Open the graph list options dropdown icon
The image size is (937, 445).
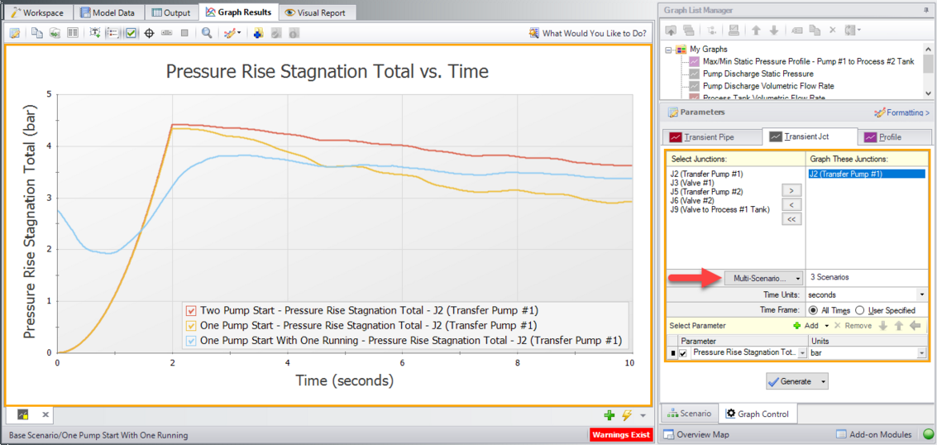point(853,29)
